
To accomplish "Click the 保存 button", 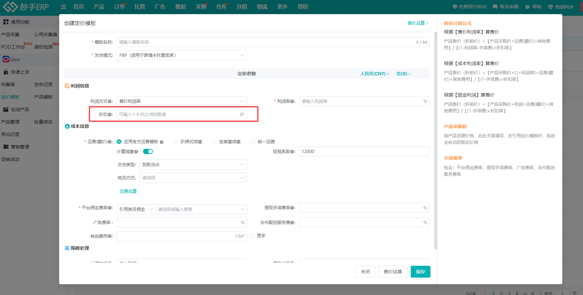I will (x=420, y=272).
